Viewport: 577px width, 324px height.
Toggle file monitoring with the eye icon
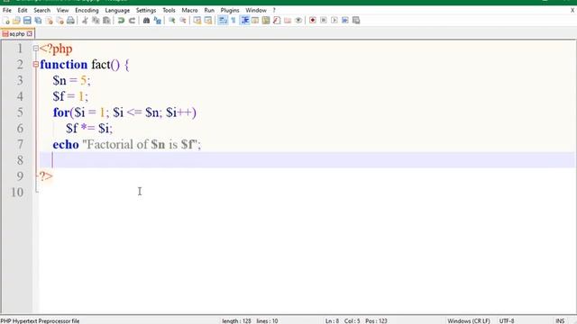click(x=298, y=21)
